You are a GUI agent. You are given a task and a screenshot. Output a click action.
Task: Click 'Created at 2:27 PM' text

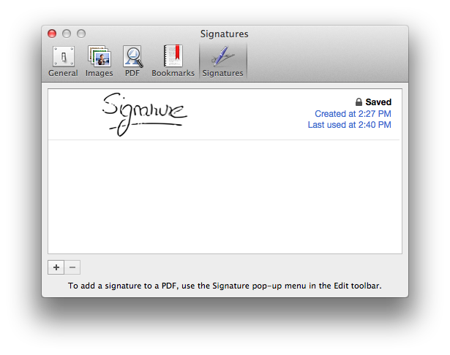click(x=353, y=114)
